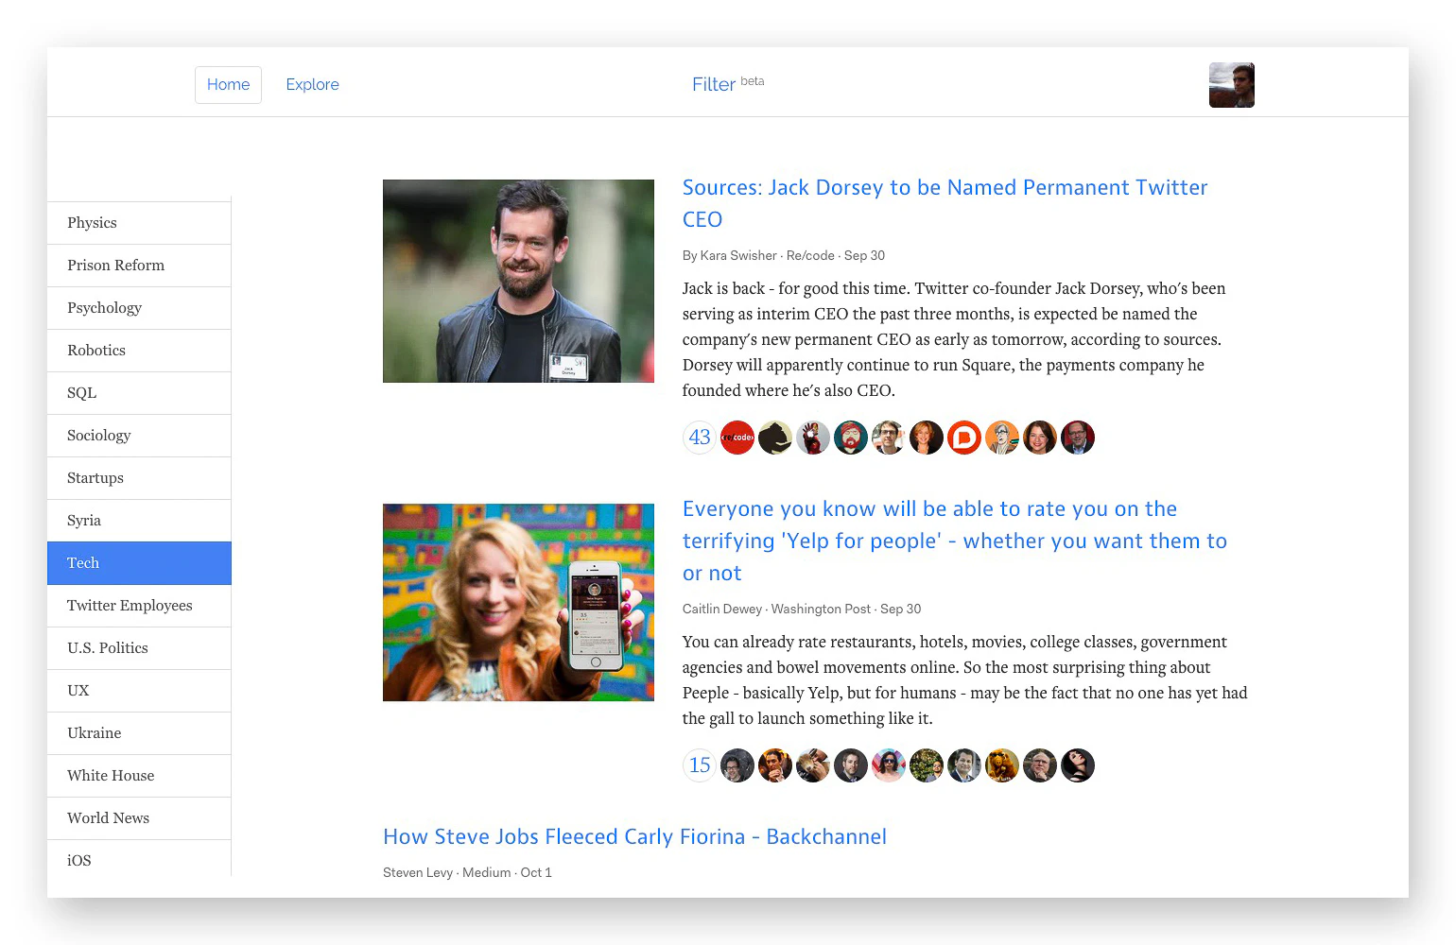Select the highlighted Tech topic
This screenshot has height=945, width=1456.
point(139,563)
